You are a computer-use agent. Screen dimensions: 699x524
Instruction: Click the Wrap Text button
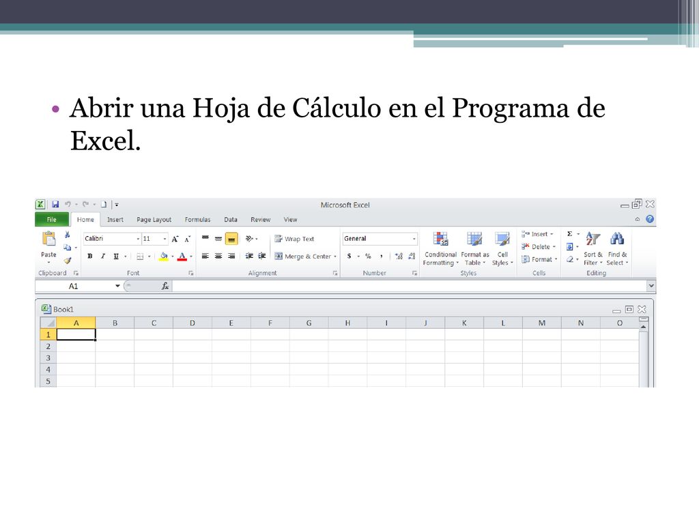(294, 239)
